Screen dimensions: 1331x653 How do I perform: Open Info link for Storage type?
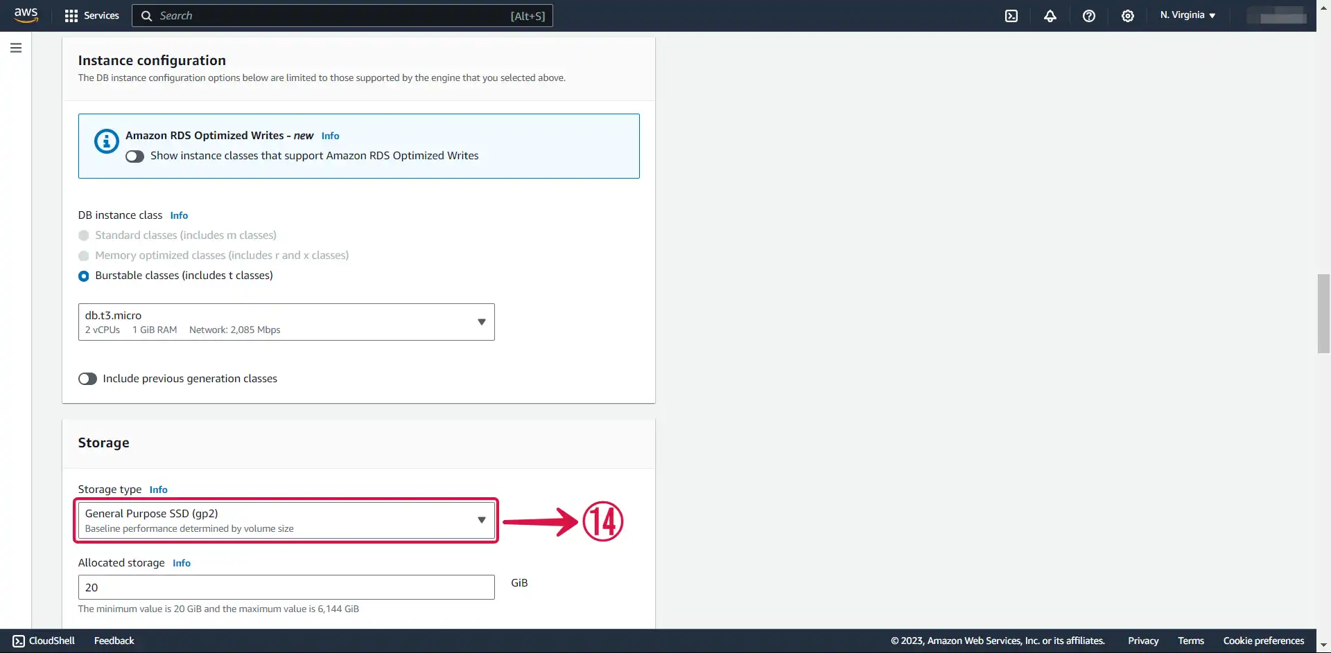[158, 490]
